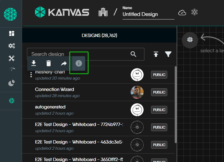Click PUBLIC badge on Connection Wizard row
224x162 pixels.
[159, 92]
